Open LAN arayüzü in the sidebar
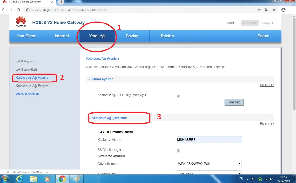The height and width of the screenshot is (183, 296). coord(26,69)
